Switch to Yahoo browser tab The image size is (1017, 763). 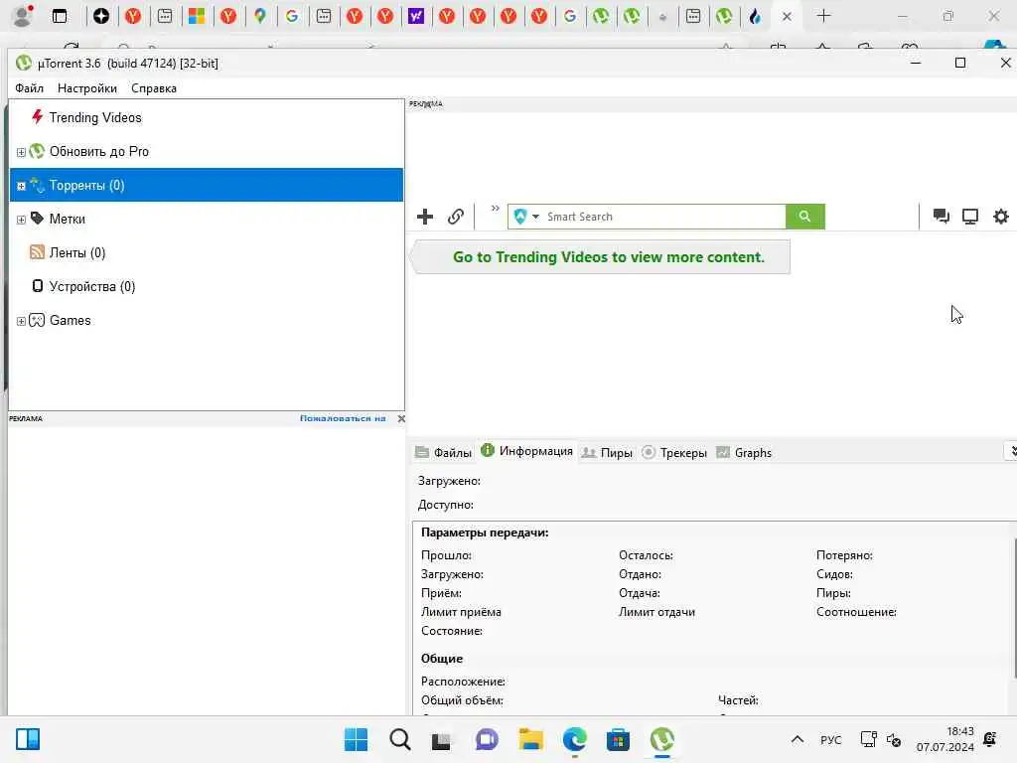click(x=416, y=16)
